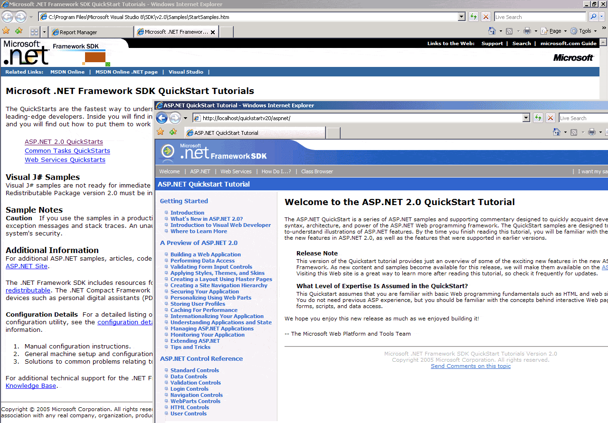Expand the address bar dropdown for StartSamples.htm
This screenshot has height=423, width=608.
[461, 17]
